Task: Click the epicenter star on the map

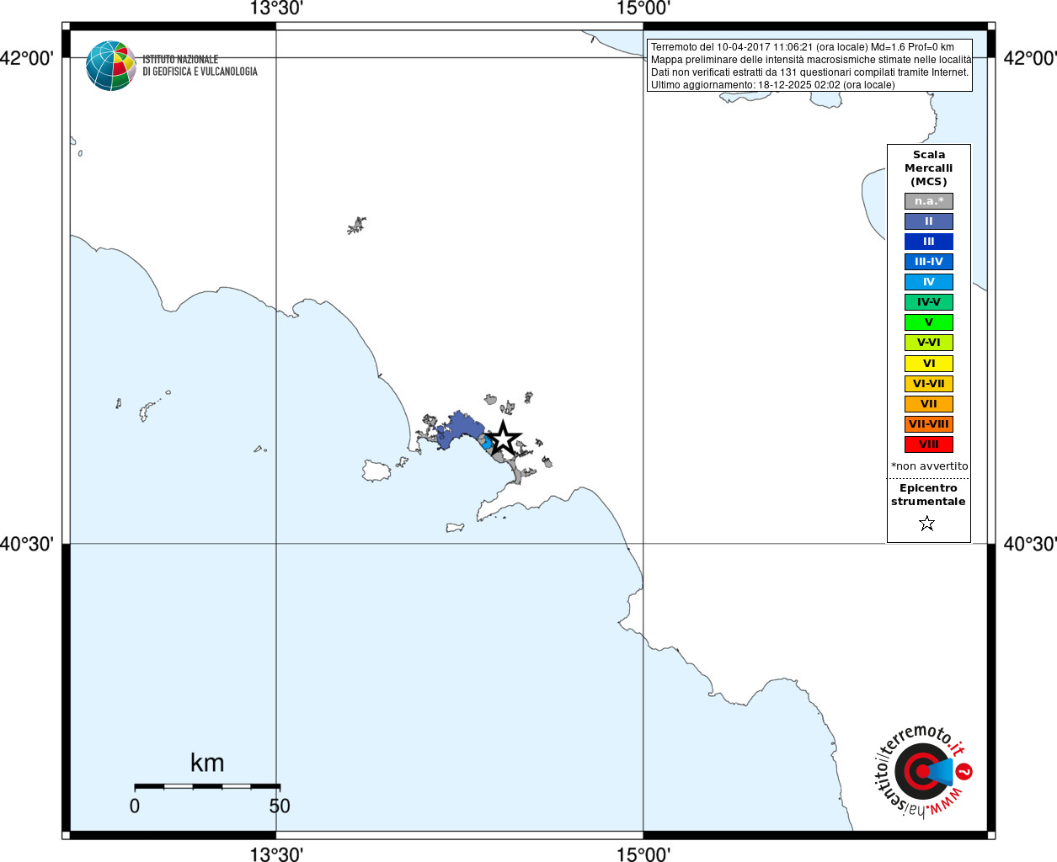Action: [503, 438]
